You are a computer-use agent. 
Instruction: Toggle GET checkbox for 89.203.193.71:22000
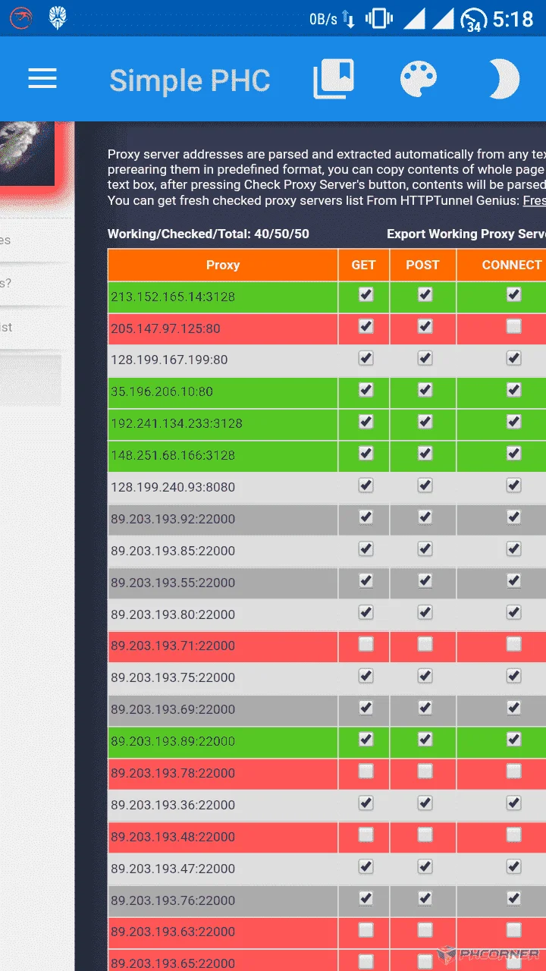coord(366,644)
